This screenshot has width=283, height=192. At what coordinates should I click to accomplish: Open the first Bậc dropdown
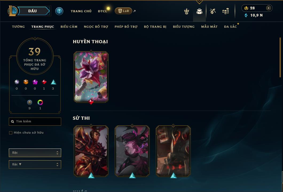pos(35,153)
